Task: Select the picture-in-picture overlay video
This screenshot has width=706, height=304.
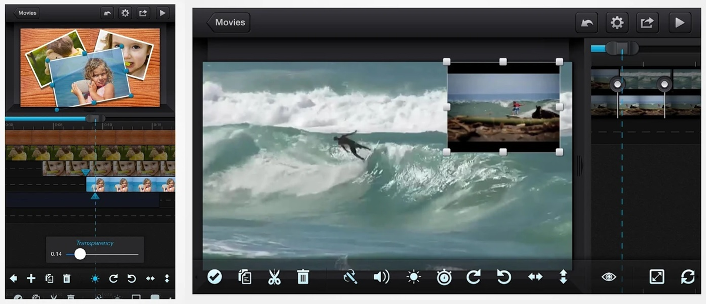Action: point(503,107)
